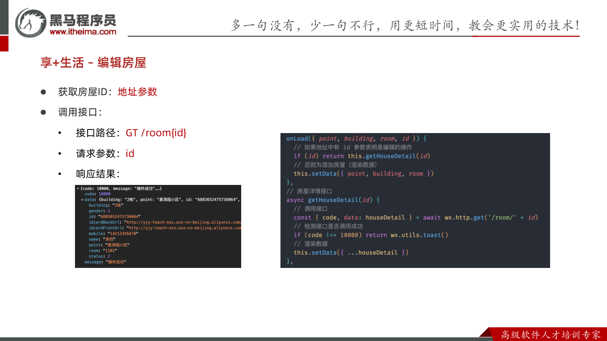Click the if (code !== 10000) return line
The image size is (607, 341).
click(371, 235)
